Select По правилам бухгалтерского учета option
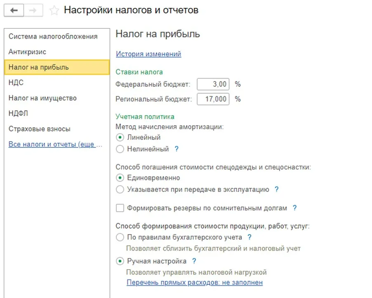 120,237
